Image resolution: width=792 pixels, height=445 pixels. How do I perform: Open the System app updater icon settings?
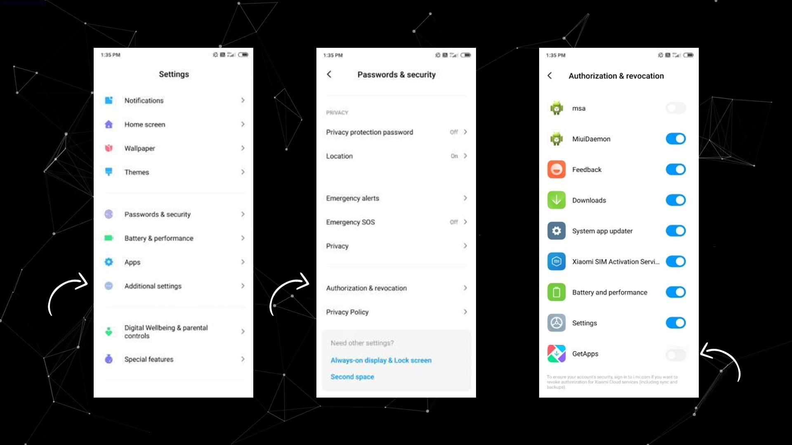557,230
